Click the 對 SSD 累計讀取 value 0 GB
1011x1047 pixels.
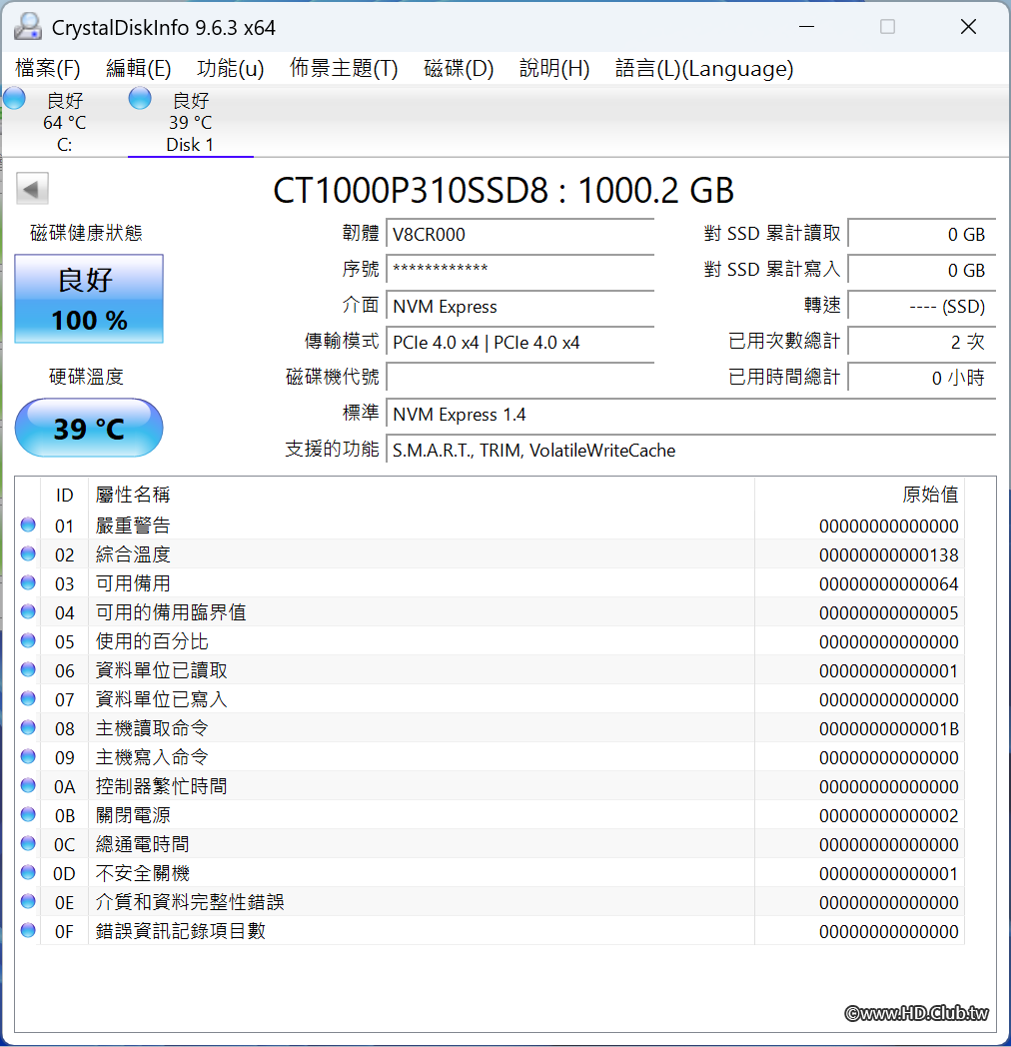tap(921, 235)
